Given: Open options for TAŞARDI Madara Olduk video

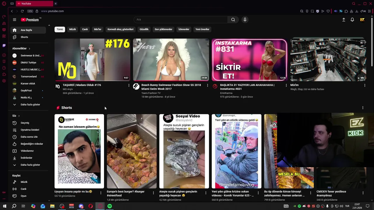Looking at the screenshot, I should [x=129, y=85].
